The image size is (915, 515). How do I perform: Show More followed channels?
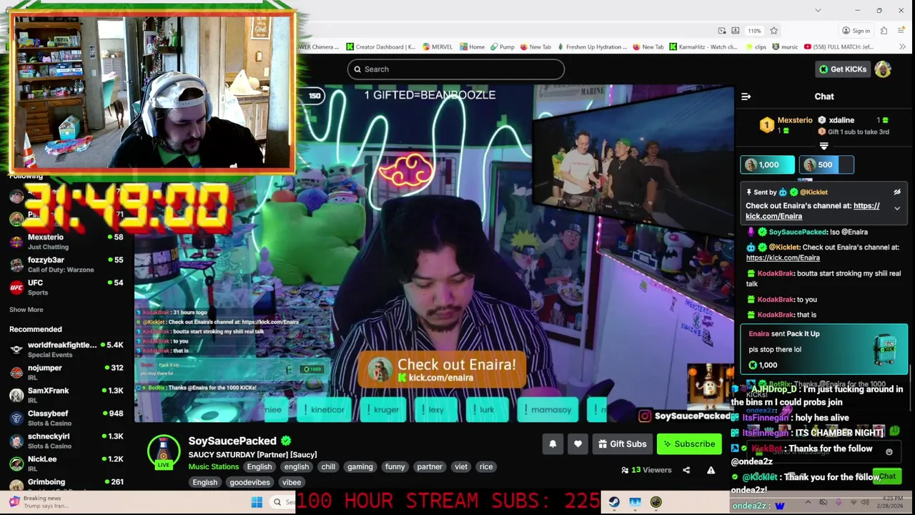[26, 310]
